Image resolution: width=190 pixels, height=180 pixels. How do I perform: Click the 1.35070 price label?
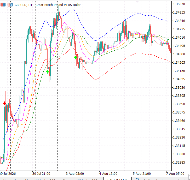tap(179, 4)
